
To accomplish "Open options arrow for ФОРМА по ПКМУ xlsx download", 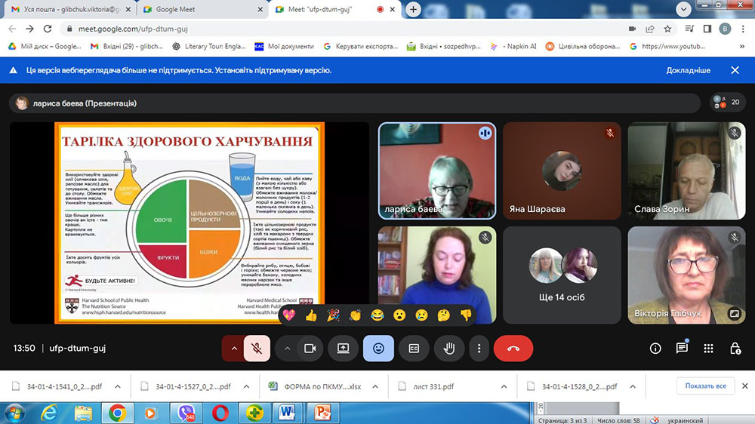I will pyautogui.click(x=377, y=386).
